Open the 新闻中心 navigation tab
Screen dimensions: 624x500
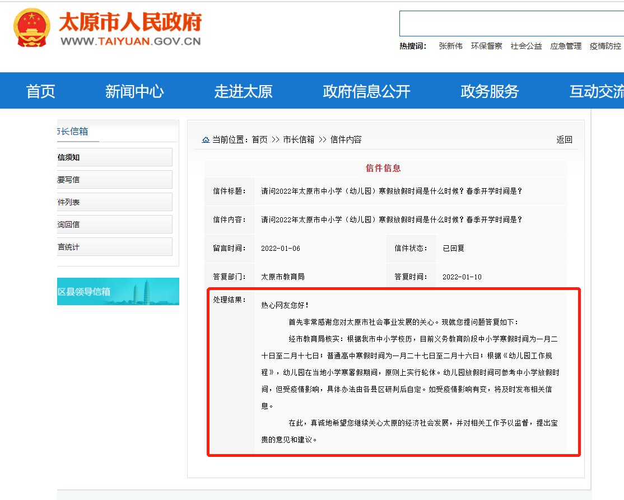pos(134,91)
